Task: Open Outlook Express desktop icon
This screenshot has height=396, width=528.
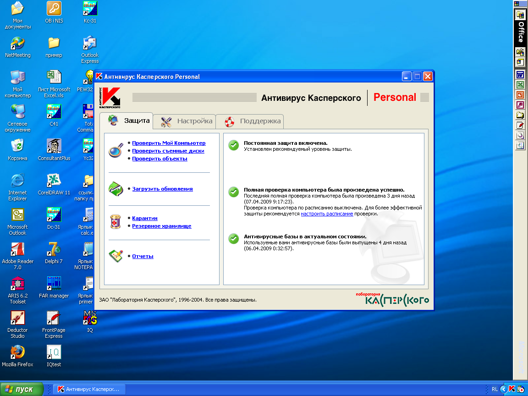Action: click(x=90, y=49)
